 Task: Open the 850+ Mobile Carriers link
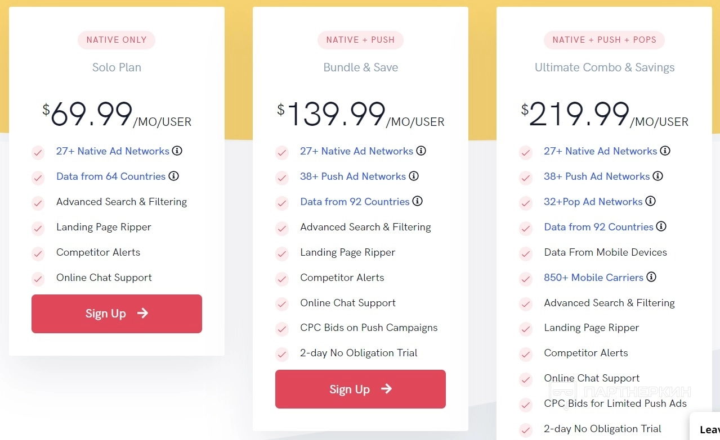coord(593,278)
